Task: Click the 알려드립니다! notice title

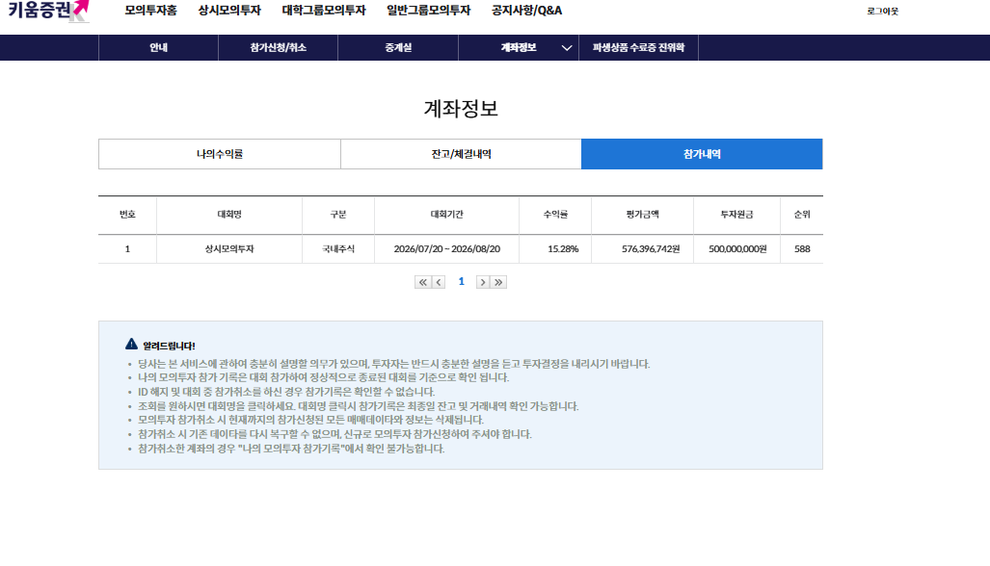Action: [169, 346]
